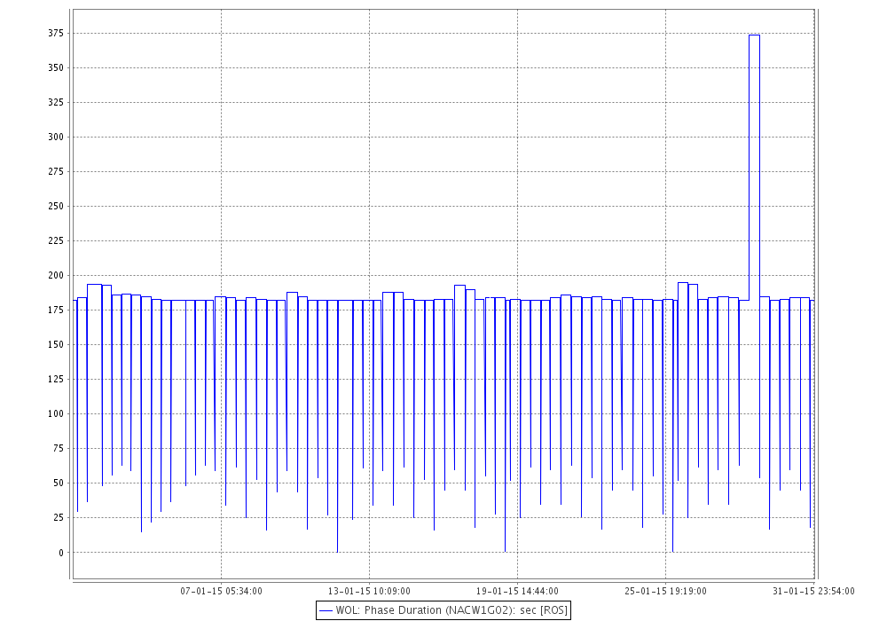
Task: Click the 200 y-axis label
Action: click(56, 275)
